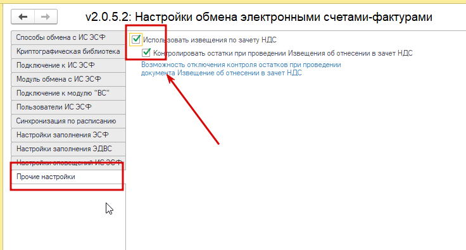Go forward with the right arrow button
Screen dimensions: 466x250
(46, 17)
